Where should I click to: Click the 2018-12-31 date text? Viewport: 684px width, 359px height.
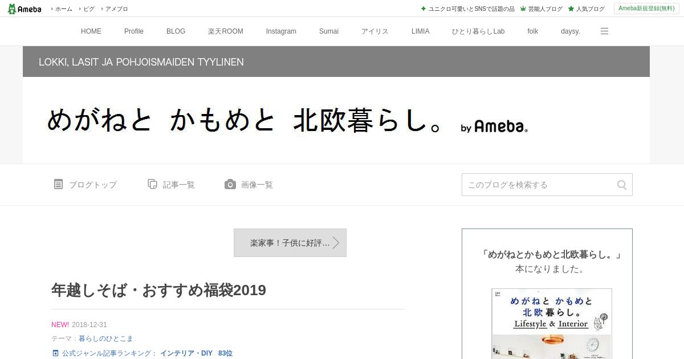[x=89, y=325]
